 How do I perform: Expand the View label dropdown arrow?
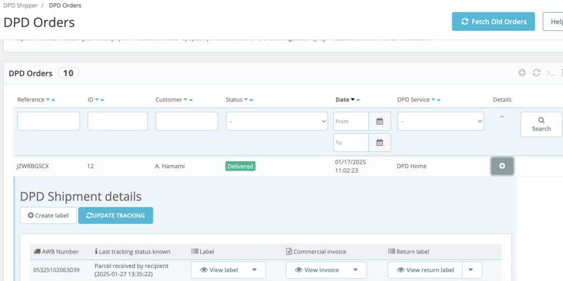[255, 270]
